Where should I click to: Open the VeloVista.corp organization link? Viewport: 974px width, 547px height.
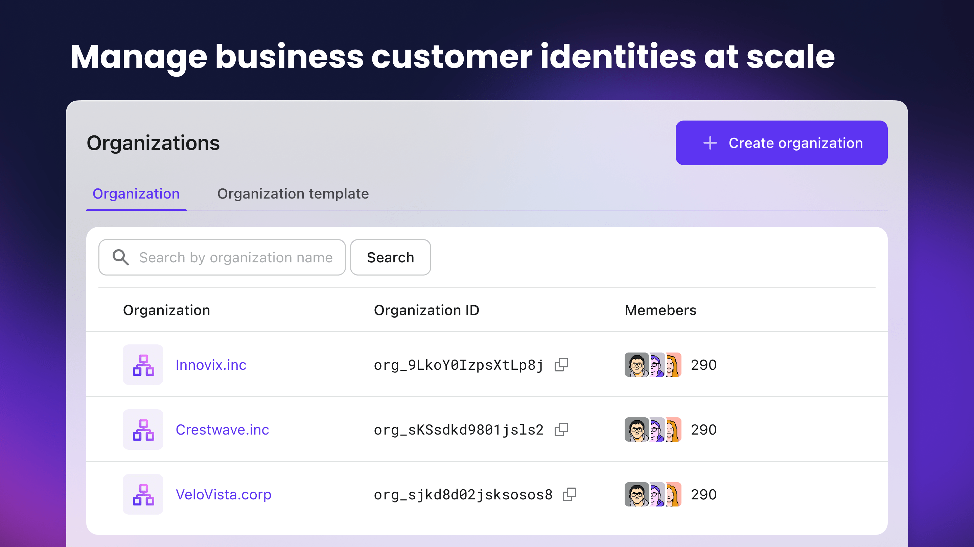click(x=224, y=494)
